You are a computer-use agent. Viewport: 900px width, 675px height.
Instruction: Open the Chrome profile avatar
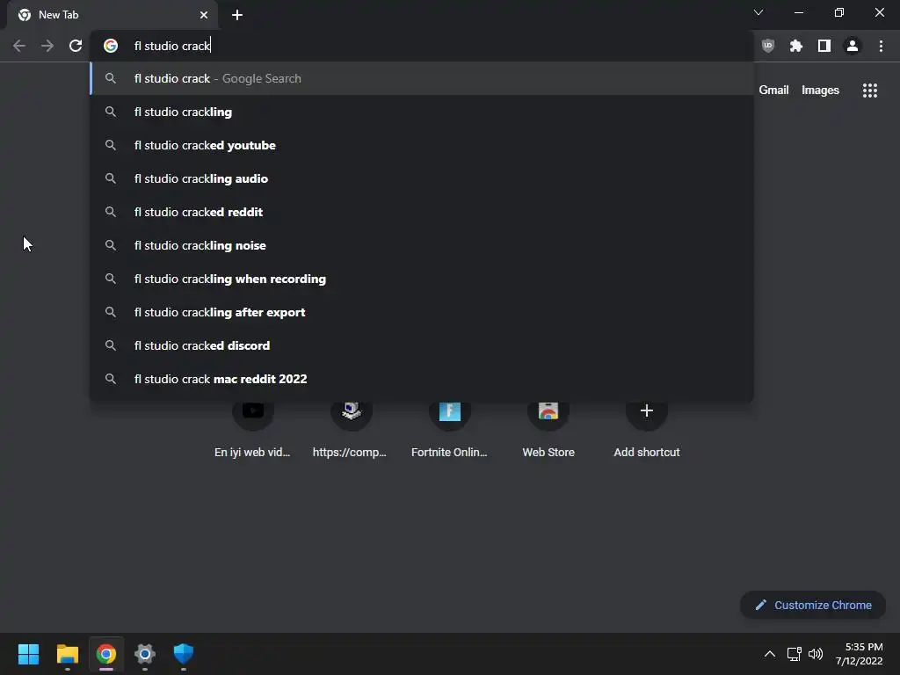click(x=853, y=46)
